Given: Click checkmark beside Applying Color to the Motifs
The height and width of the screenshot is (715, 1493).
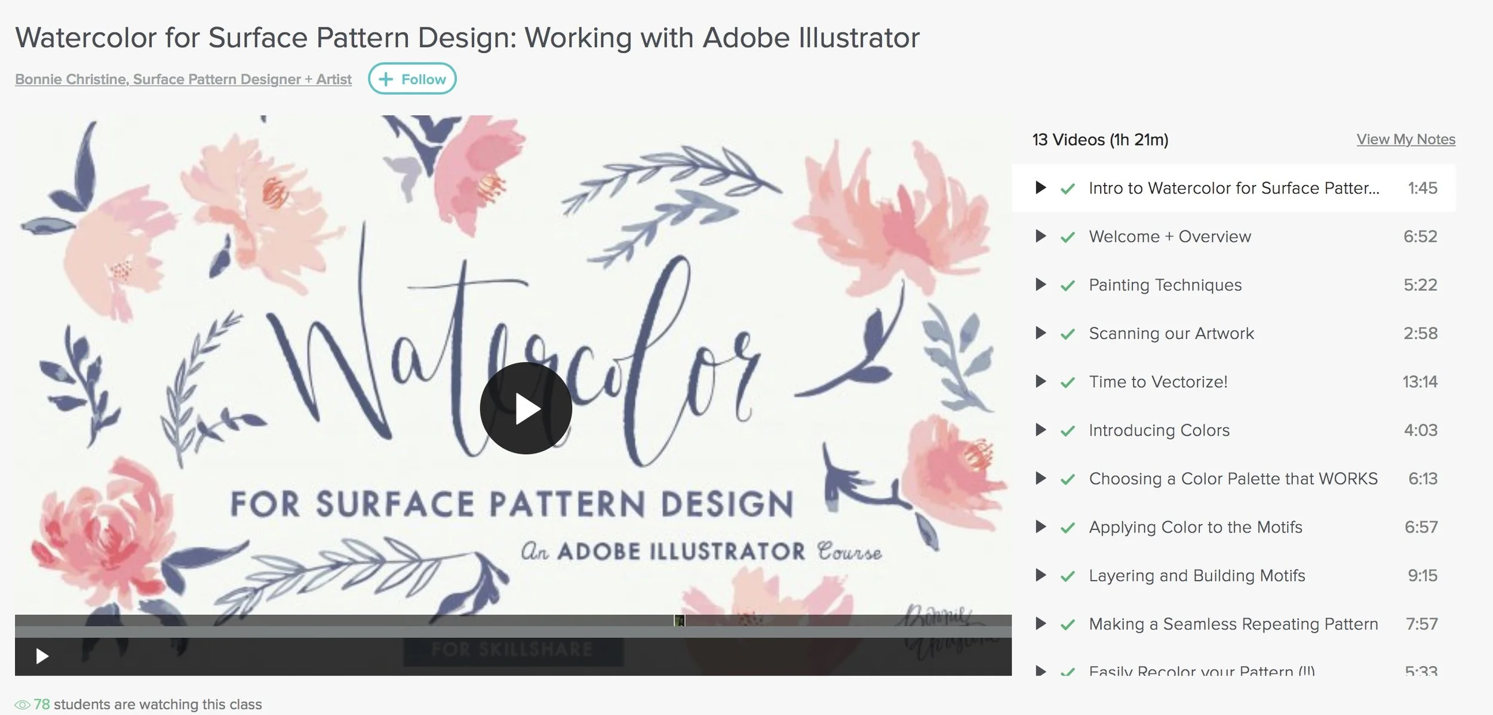Looking at the screenshot, I should tap(1067, 528).
